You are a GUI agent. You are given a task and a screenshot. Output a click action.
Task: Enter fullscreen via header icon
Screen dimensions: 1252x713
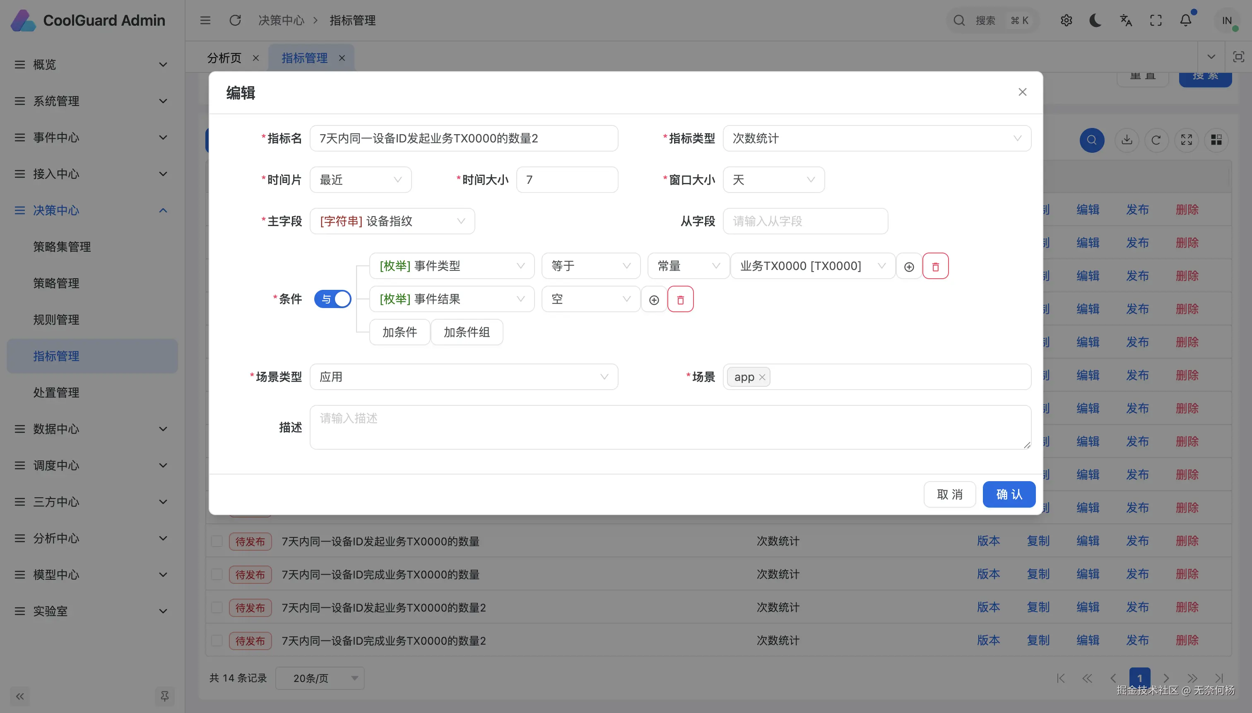[x=1156, y=21]
